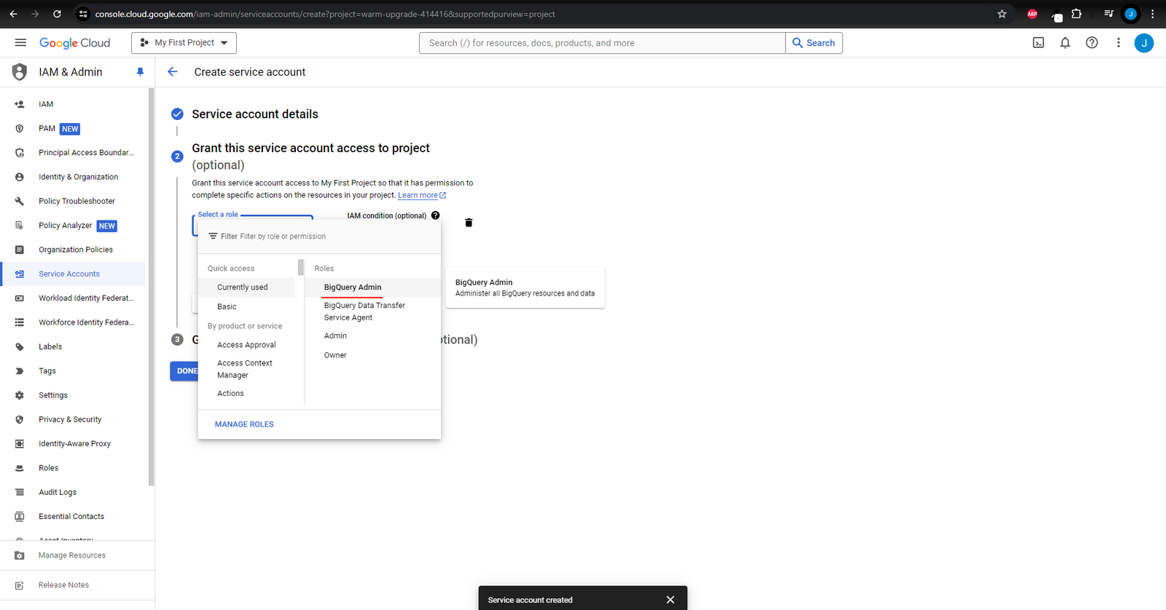Image resolution: width=1166 pixels, height=610 pixels.
Task: Click the Essential Contacts icon
Action: [20, 517]
